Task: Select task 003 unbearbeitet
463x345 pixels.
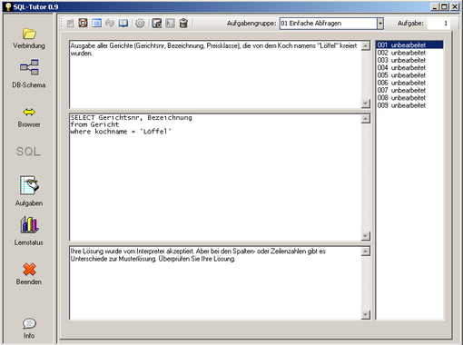Action: point(409,60)
